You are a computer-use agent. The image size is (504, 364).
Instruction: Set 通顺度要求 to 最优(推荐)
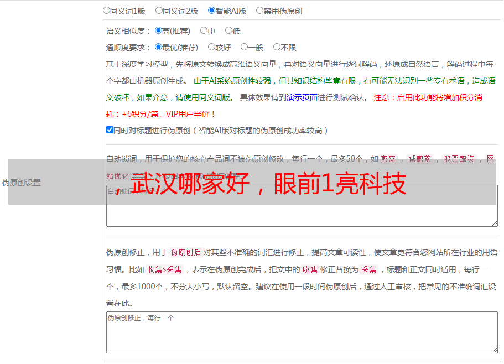pos(158,47)
